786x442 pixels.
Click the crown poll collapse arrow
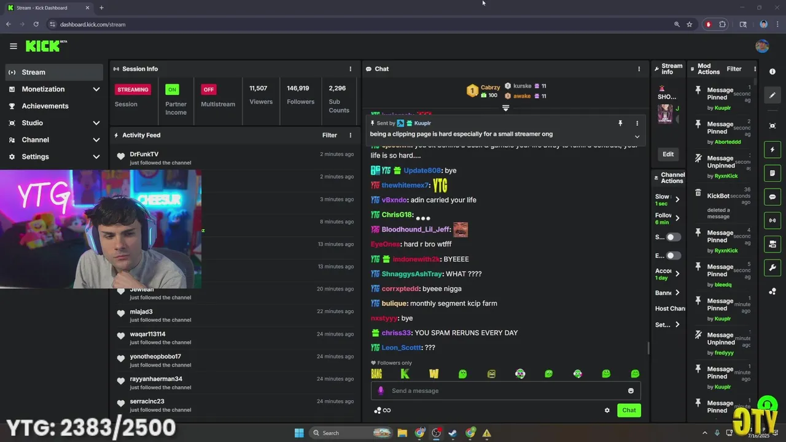(505, 108)
